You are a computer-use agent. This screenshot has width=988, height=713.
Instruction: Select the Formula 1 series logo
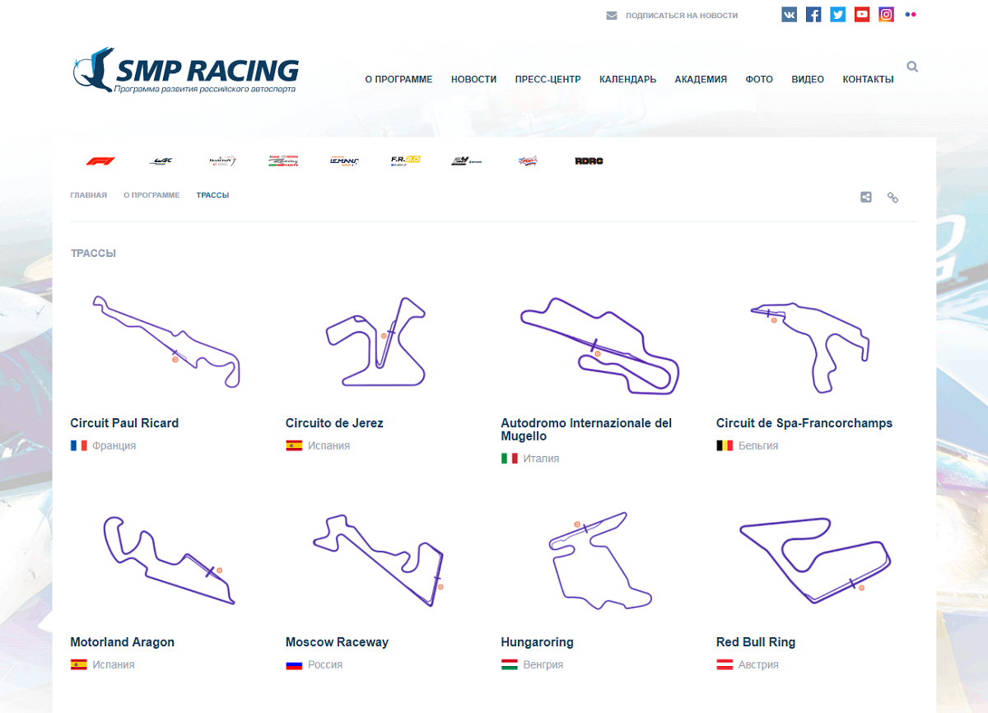(100, 161)
